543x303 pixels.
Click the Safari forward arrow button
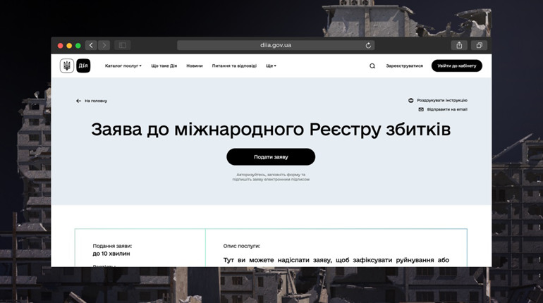pos(104,45)
